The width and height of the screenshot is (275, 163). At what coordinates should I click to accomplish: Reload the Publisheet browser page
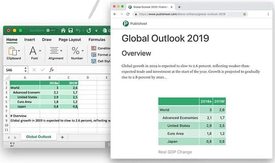pyautogui.click(x=128, y=14)
